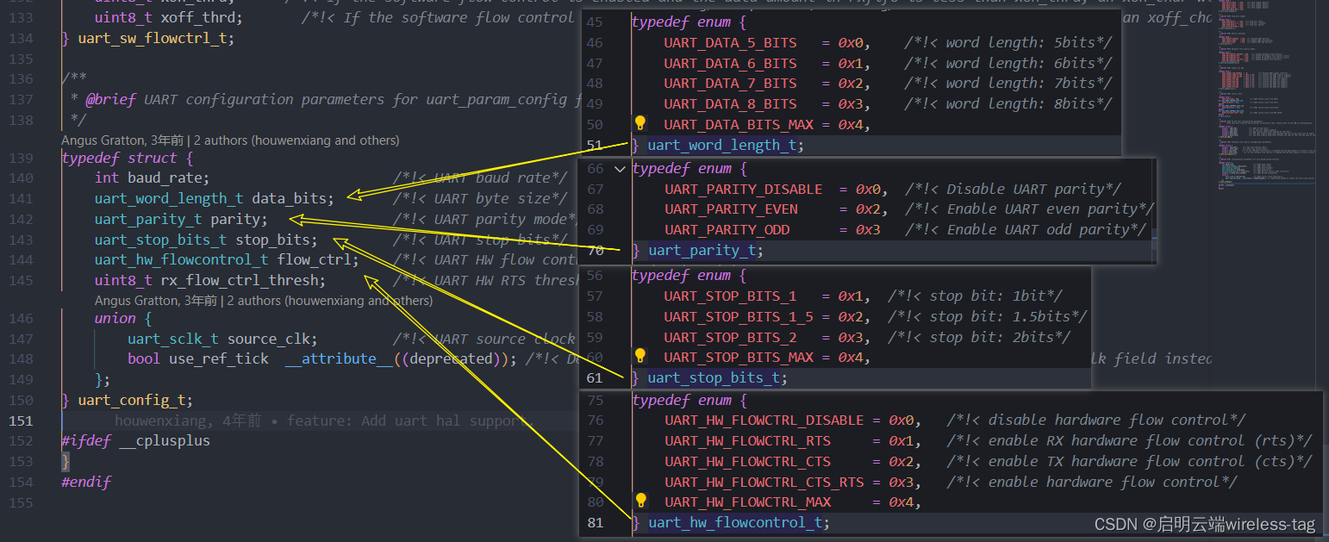Viewport: 1329px width, 542px height.
Task: Click line number 75 in the bottom popup
Action: [595, 400]
